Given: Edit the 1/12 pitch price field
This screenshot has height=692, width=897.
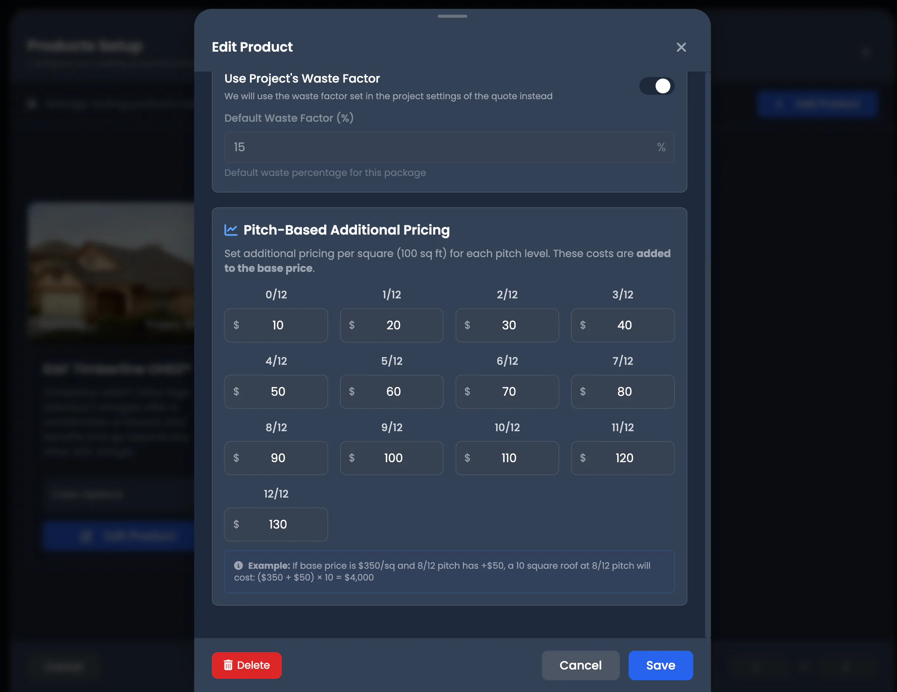Looking at the screenshot, I should [x=391, y=325].
